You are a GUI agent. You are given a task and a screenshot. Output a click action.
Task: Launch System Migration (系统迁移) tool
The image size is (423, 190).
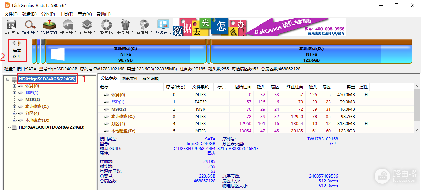[163, 27]
